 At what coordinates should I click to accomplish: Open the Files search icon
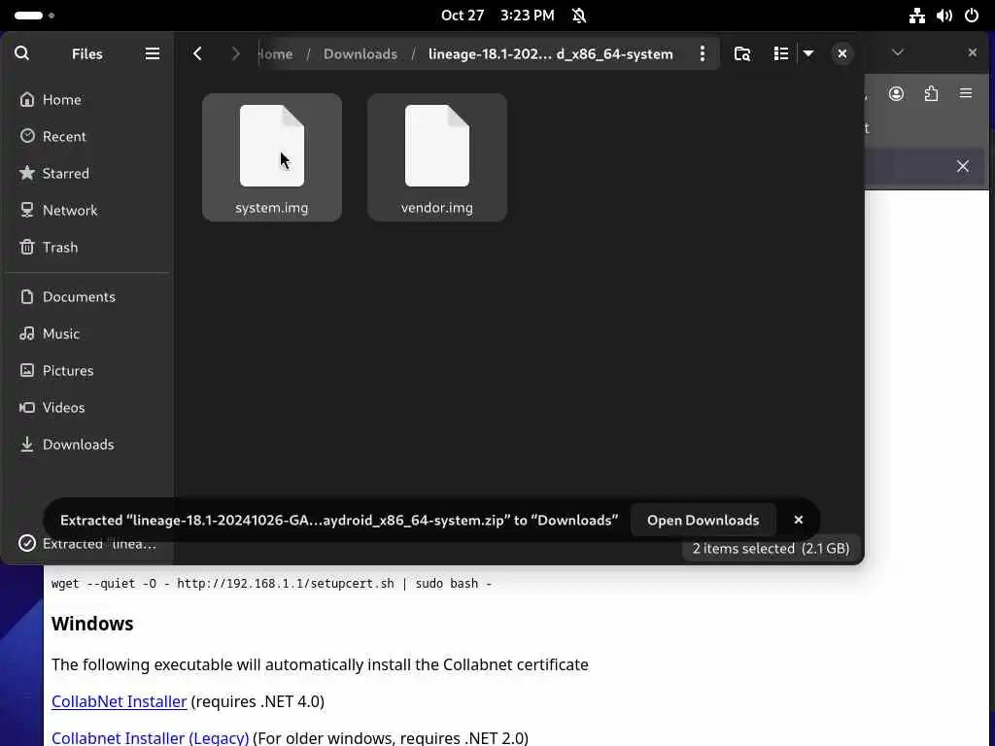pos(21,53)
